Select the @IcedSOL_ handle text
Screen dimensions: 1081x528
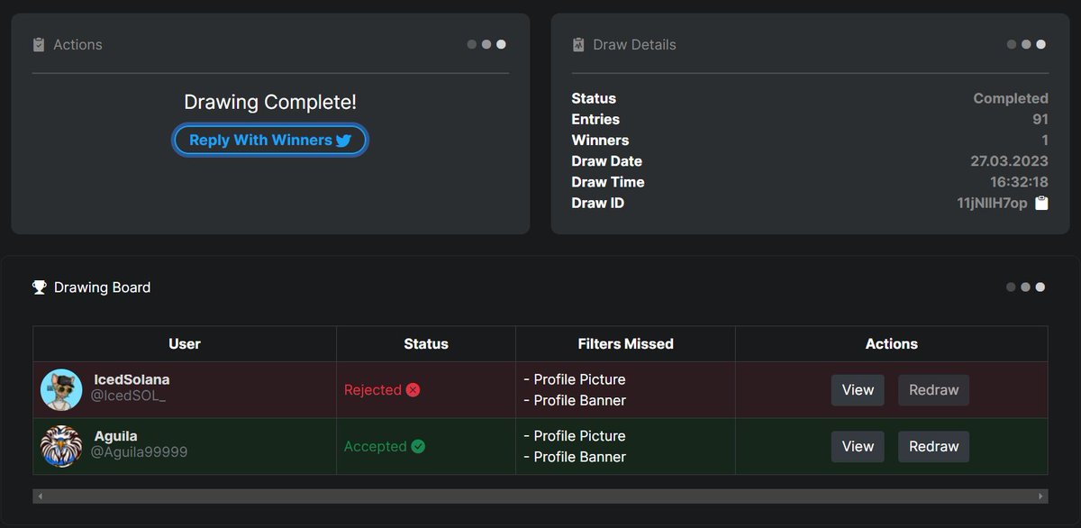point(128,396)
